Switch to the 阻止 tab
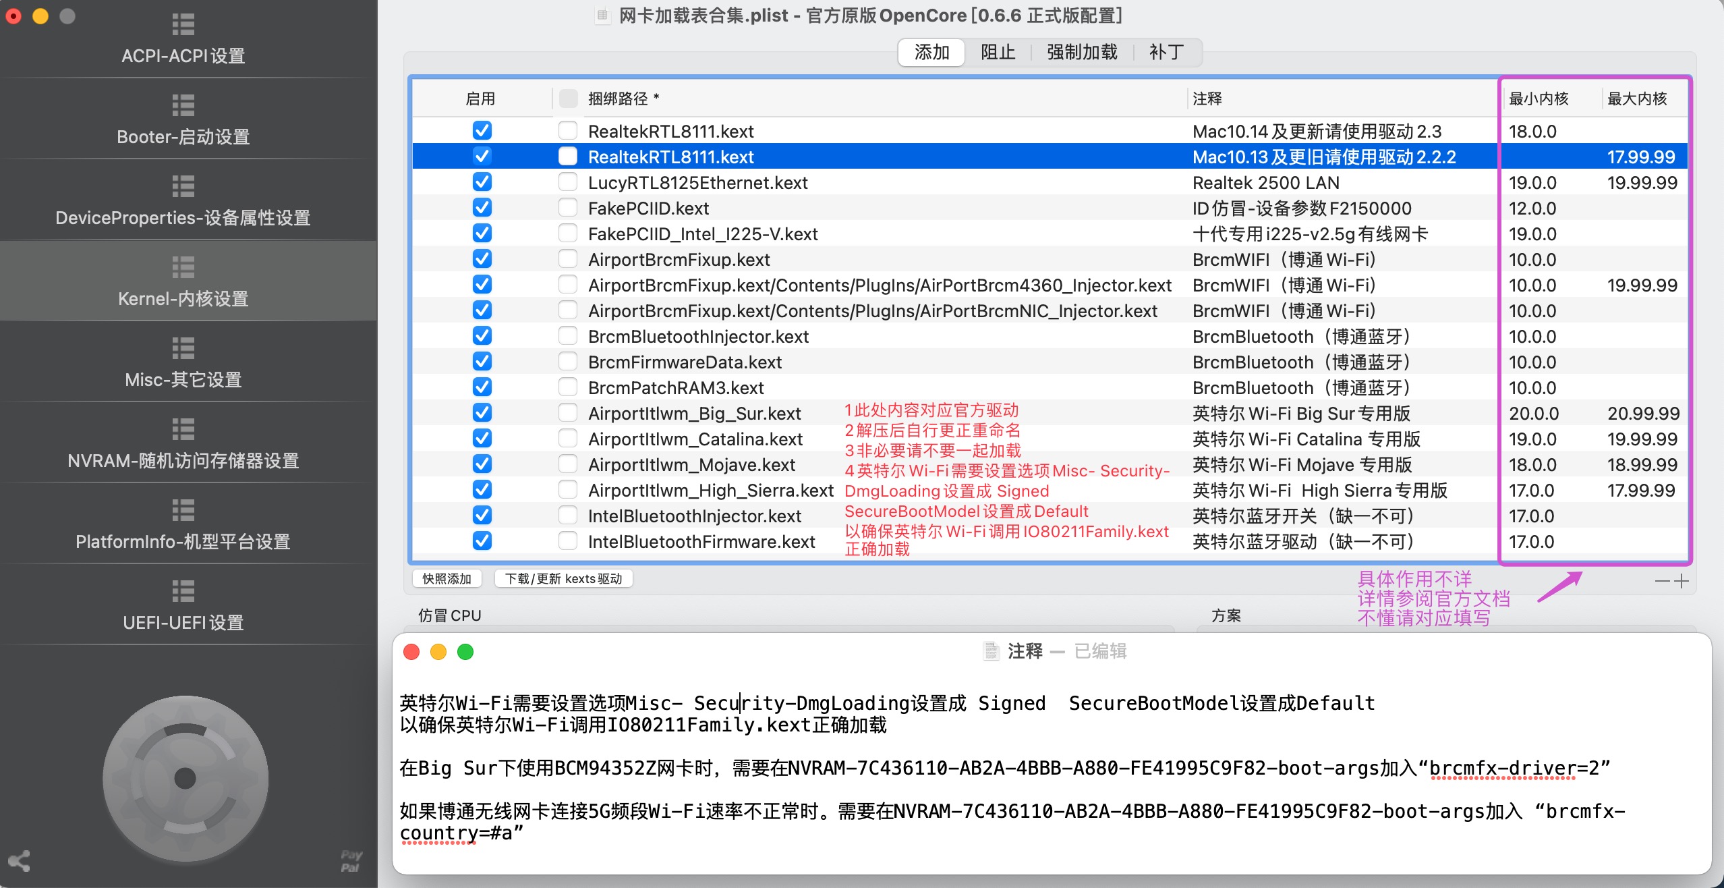This screenshot has height=888, width=1724. tap(998, 53)
